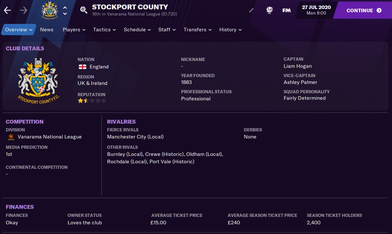Click the Continue button
The width and height of the screenshot is (392, 234).
pyautogui.click(x=364, y=10)
